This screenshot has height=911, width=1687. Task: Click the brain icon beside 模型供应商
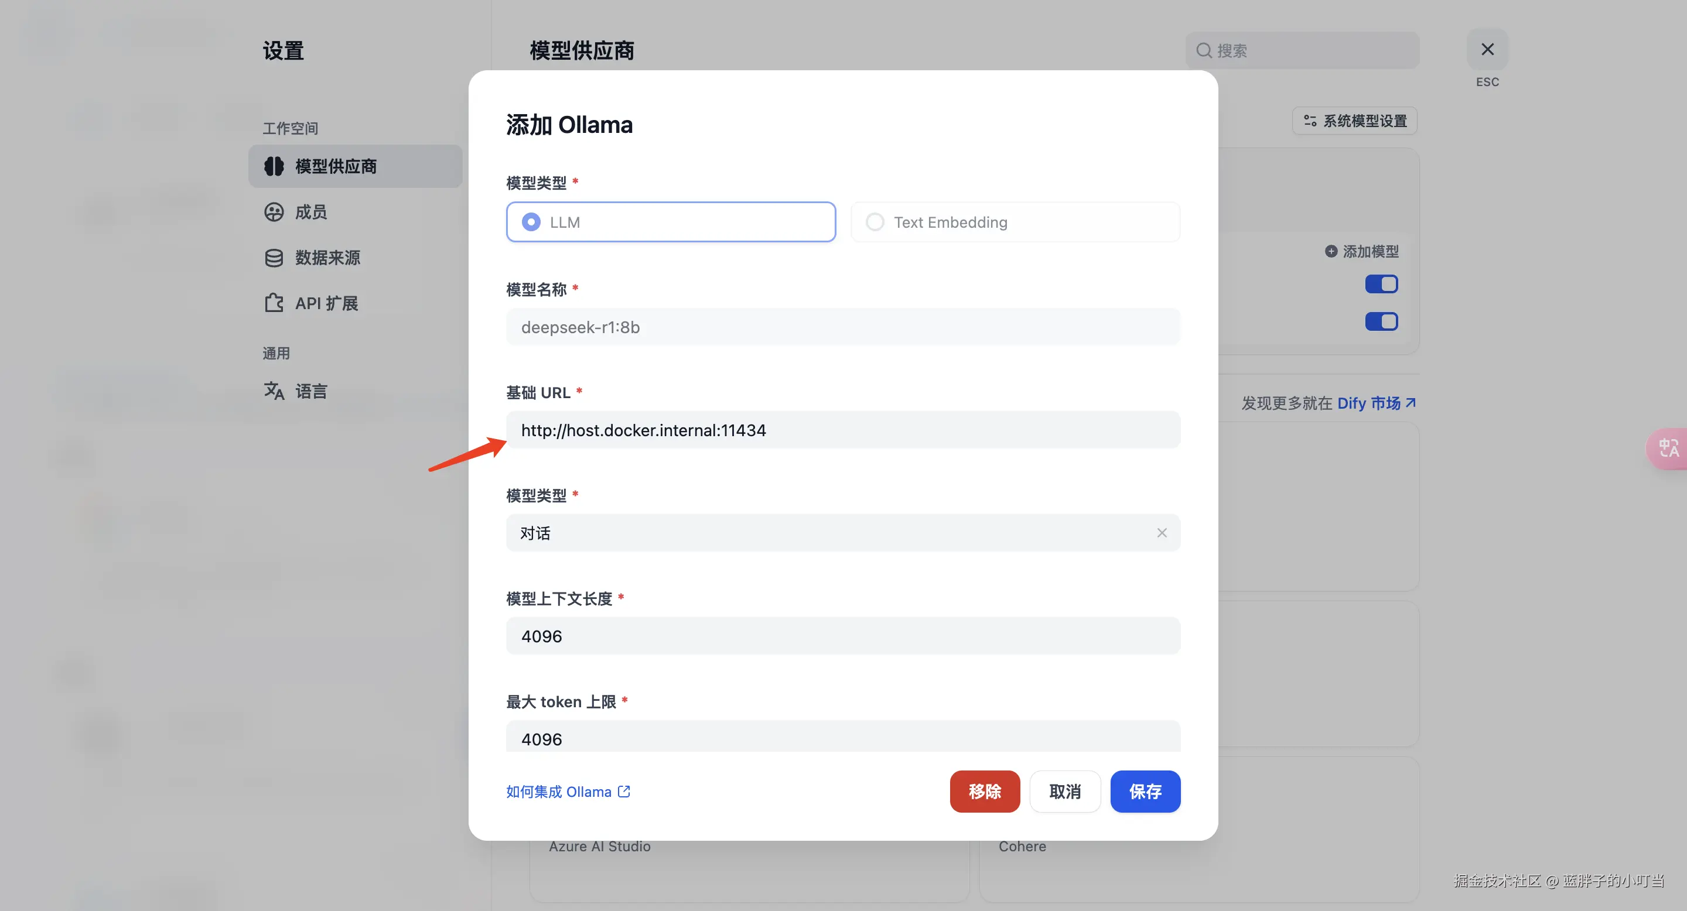[274, 166]
